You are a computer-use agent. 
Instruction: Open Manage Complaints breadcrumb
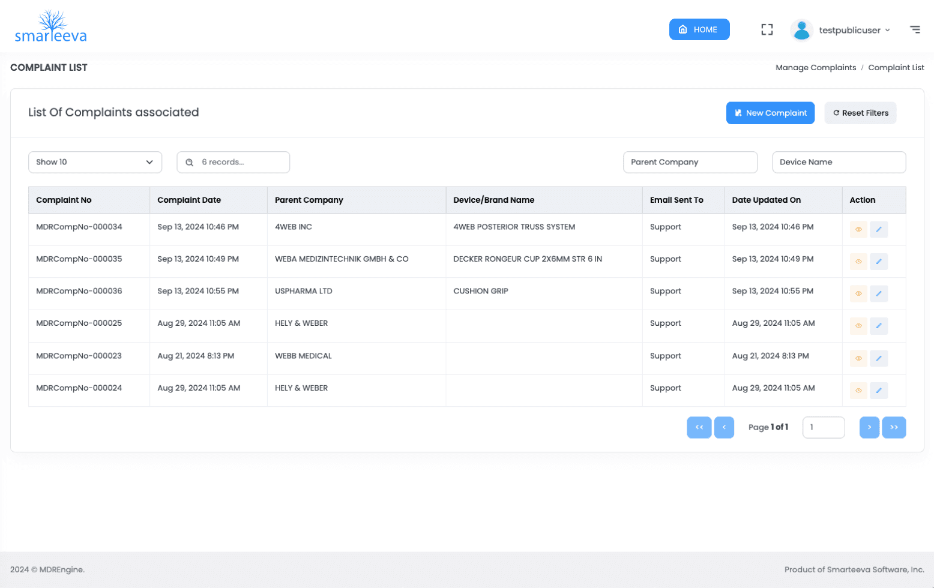(816, 68)
